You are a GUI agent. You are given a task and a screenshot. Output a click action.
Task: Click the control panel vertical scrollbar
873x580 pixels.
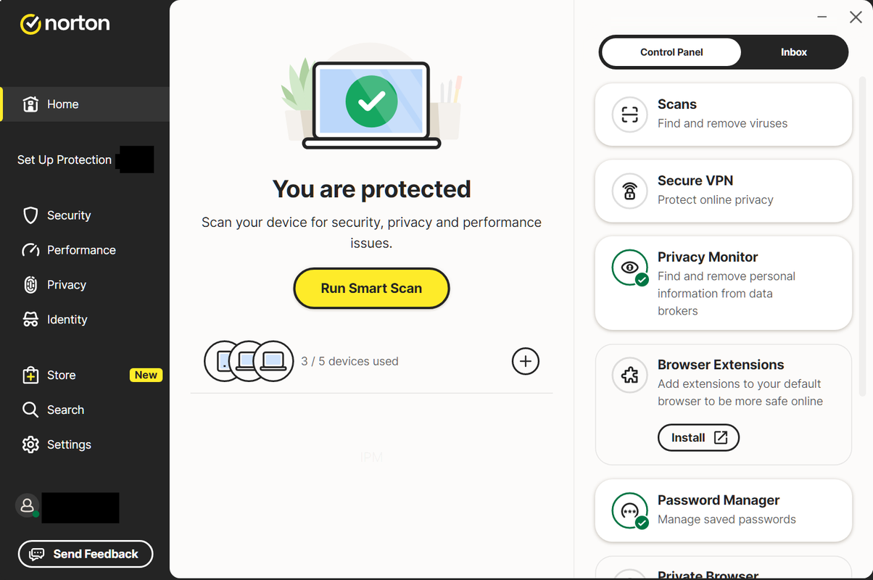pos(863,236)
